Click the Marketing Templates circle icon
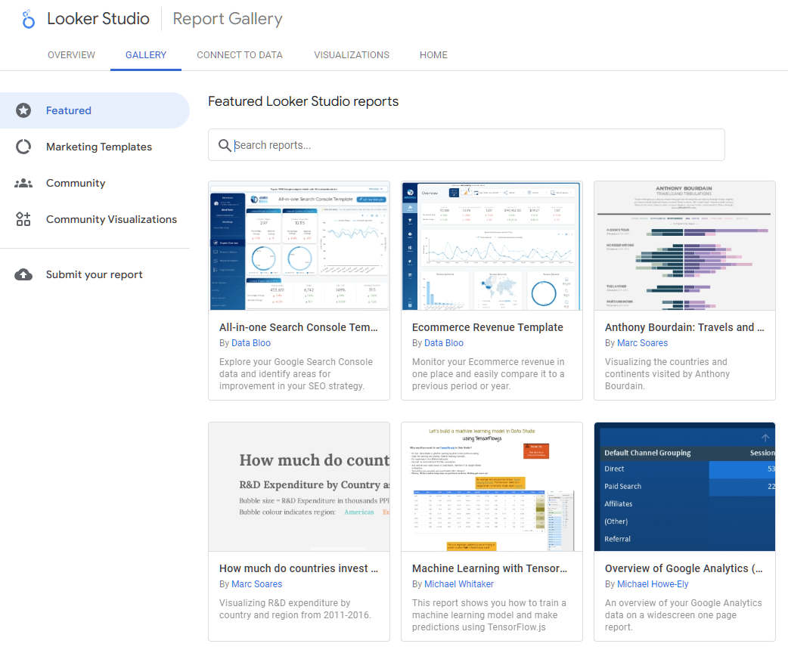 pyautogui.click(x=23, y=147)
